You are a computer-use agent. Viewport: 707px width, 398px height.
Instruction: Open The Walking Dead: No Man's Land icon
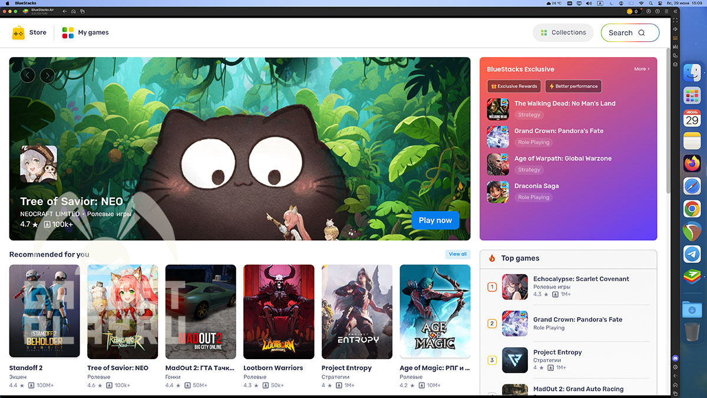(x=498, y=109)
